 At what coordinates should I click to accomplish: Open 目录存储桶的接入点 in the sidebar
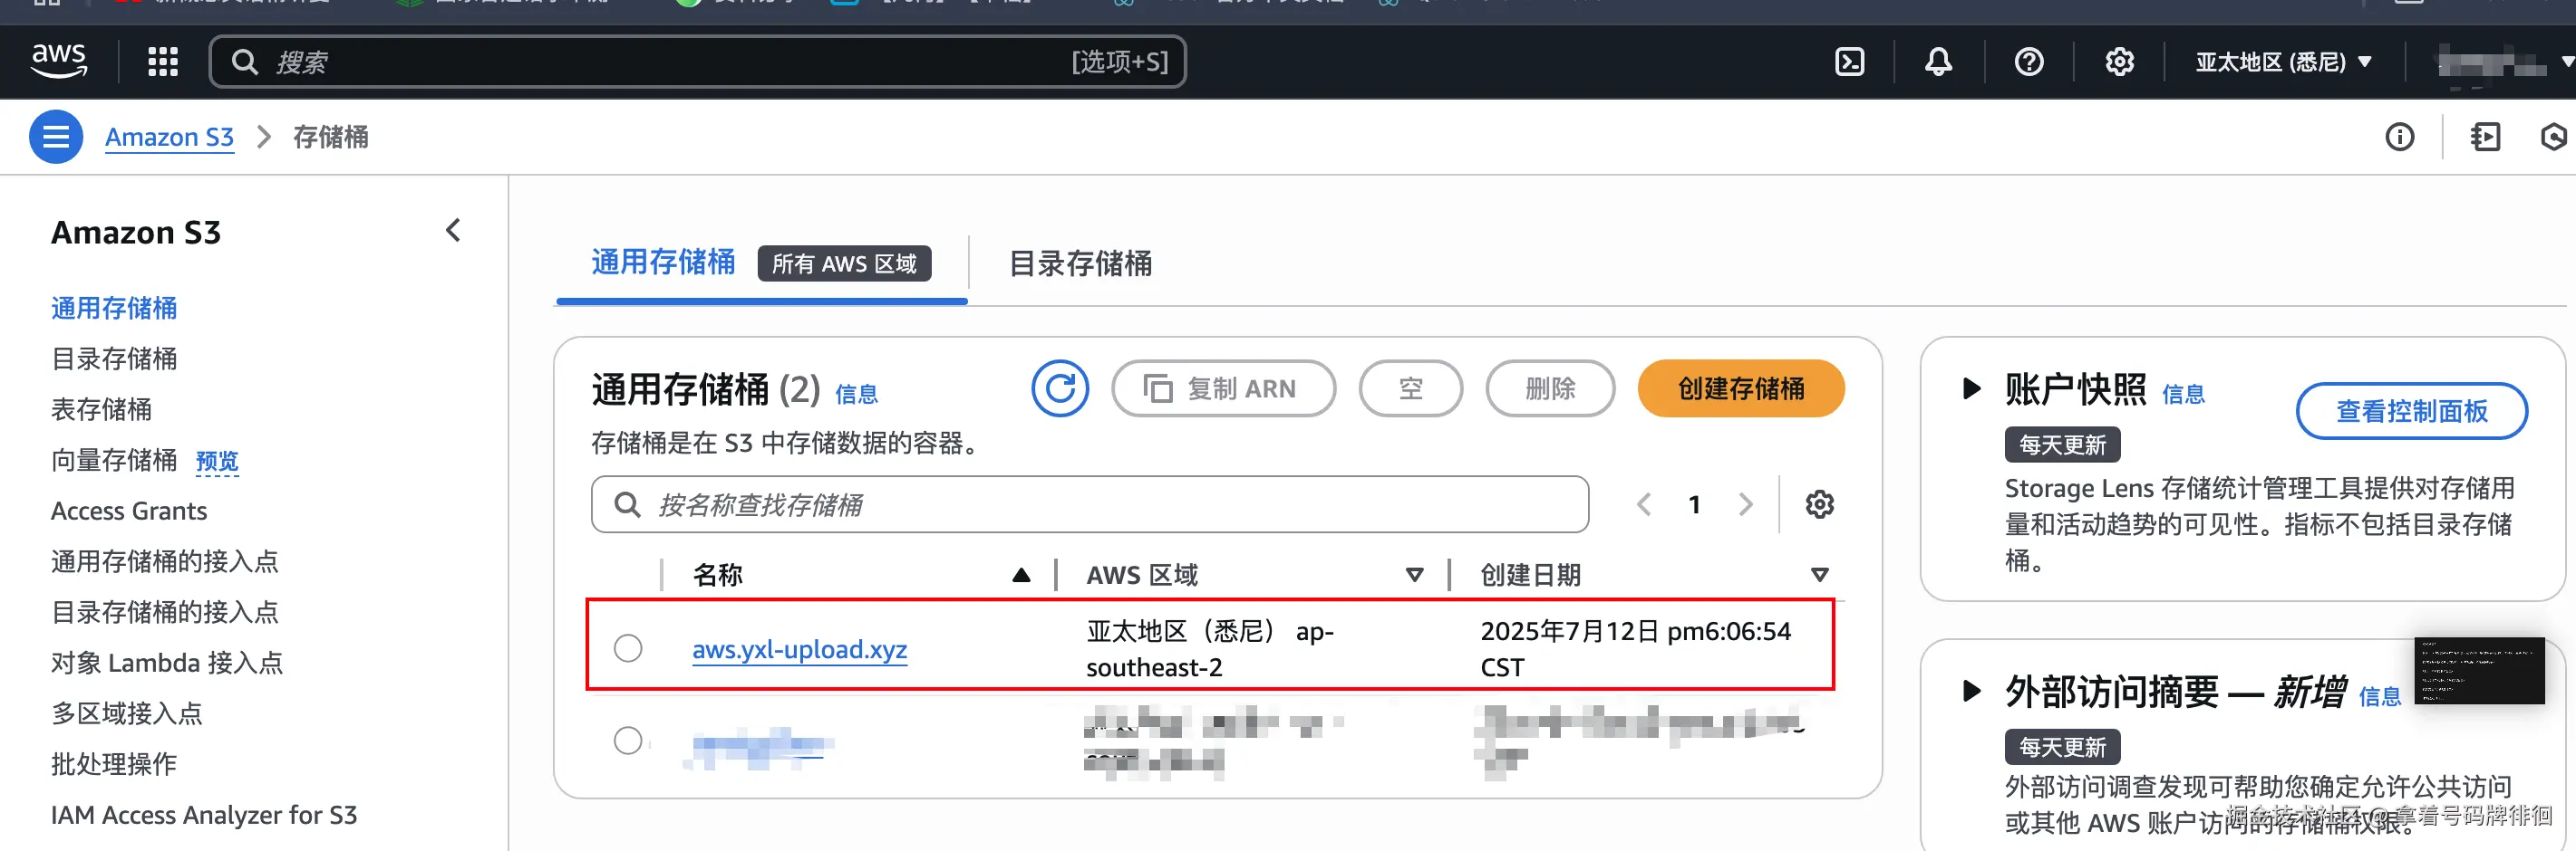[165, 612]
